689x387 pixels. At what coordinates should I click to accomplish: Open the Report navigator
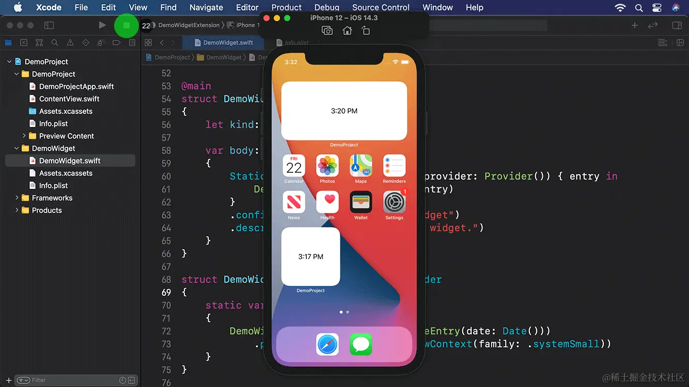[x=132, y=43]
